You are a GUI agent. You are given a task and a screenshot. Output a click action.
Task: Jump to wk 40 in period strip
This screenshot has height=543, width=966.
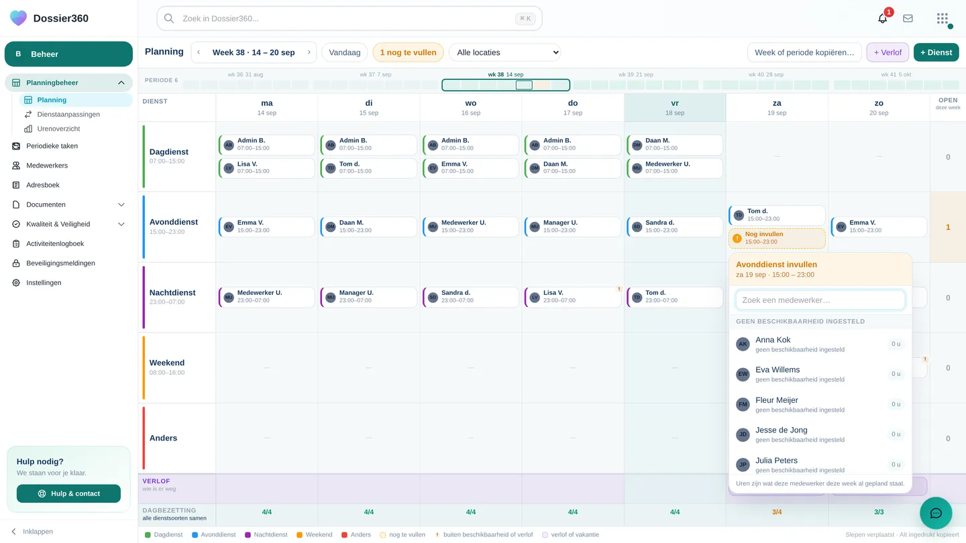(765, 81)
